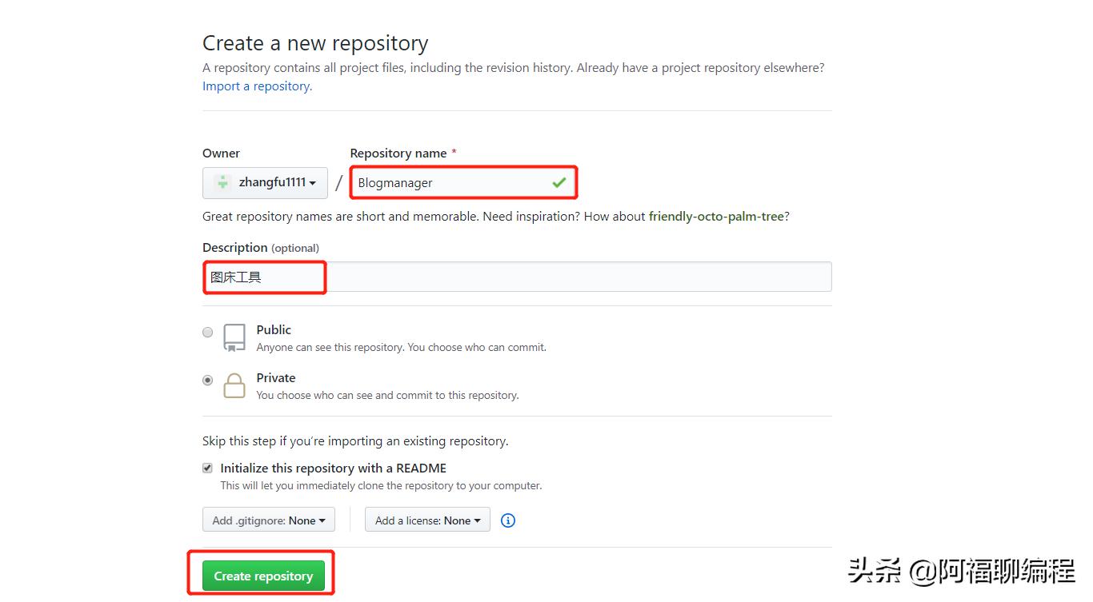Click the Create a new repository heading
1093x602 pixels.
(x=315, y=43)
